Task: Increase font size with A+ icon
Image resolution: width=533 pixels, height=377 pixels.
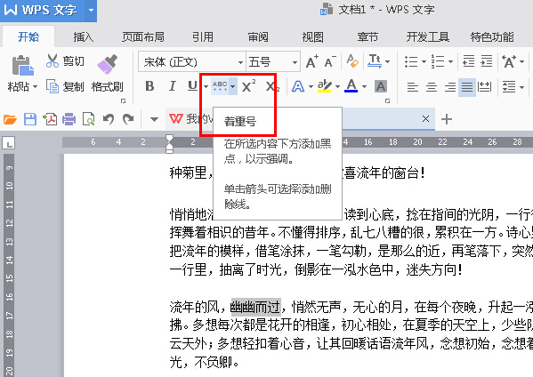Action: [x=311, y=62]
